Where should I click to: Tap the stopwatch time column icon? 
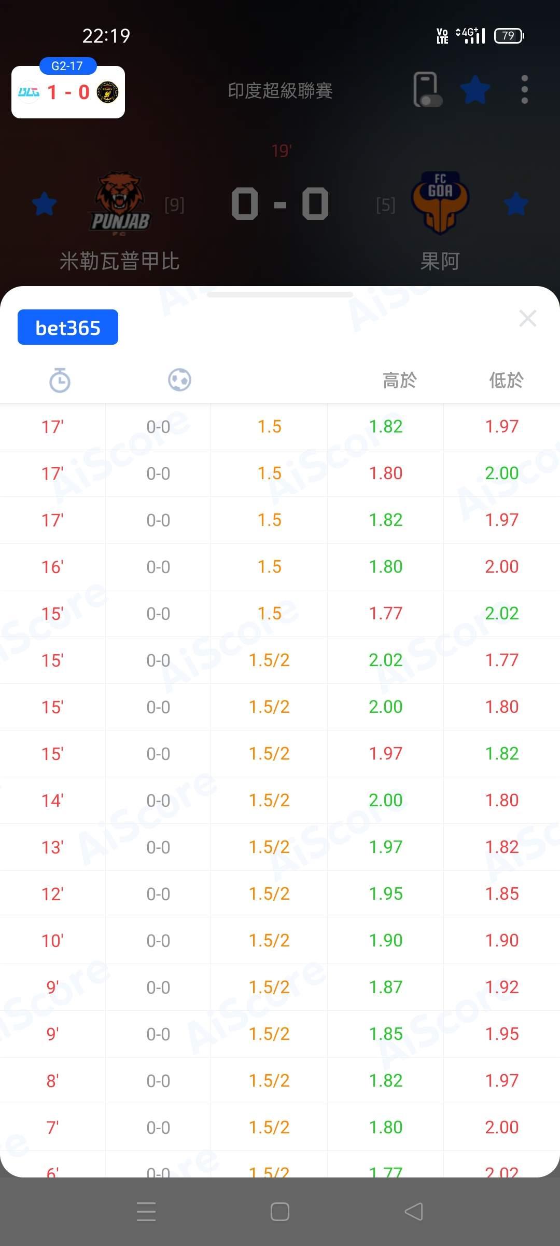[x=60, y=380]
